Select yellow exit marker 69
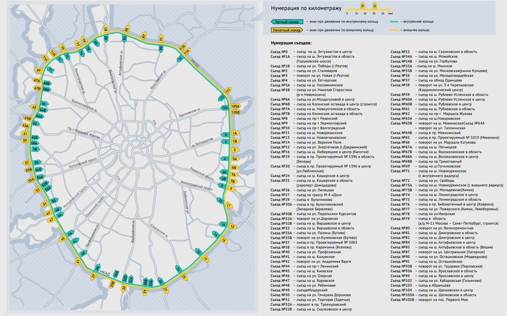This screenshot has width=507, height=316. 39,70
